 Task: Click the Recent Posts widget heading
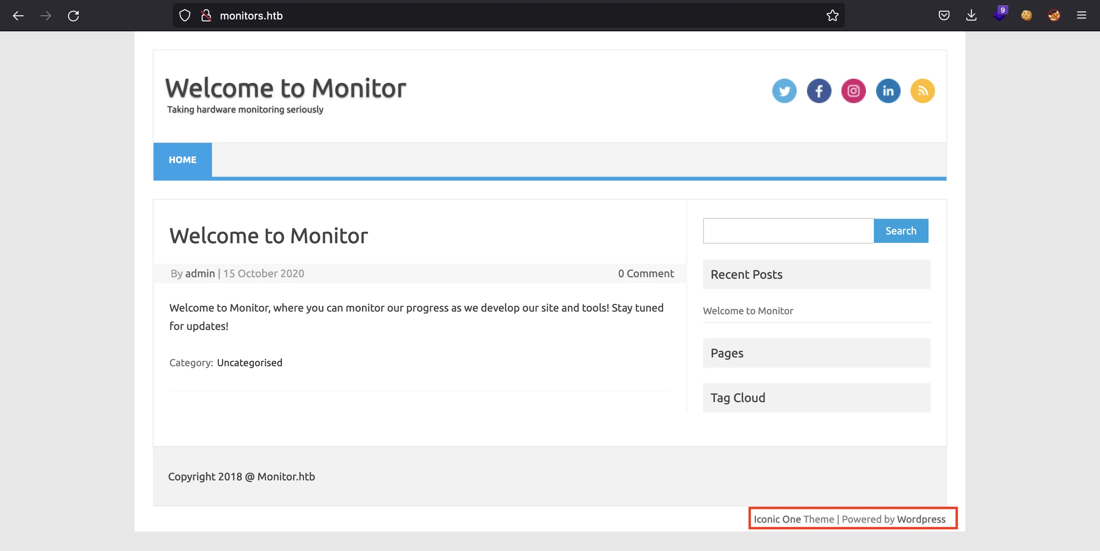pyautogui.click(x=746, y=275)
